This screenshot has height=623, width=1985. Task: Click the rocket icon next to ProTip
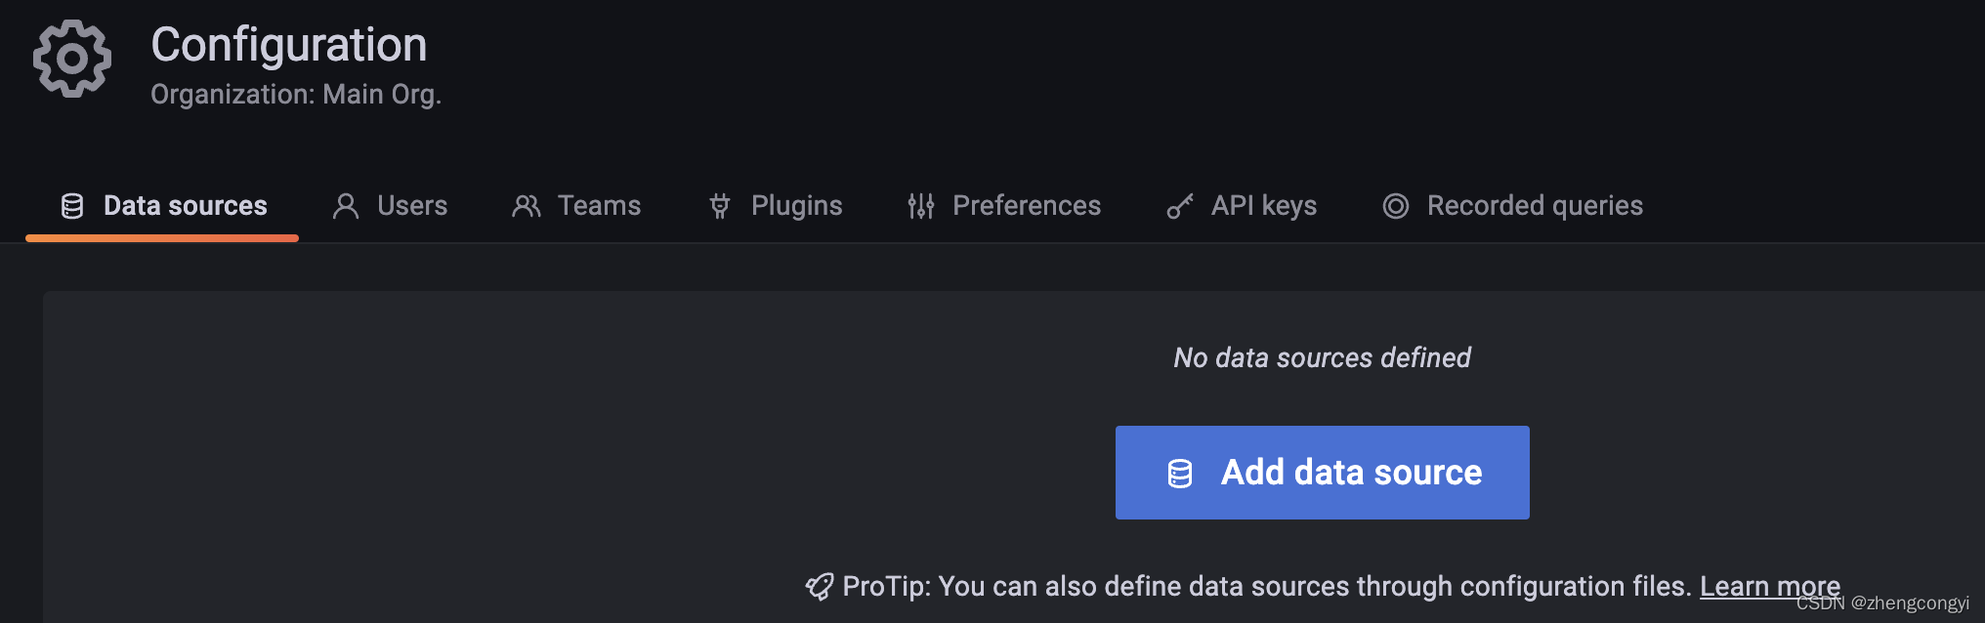819,587
